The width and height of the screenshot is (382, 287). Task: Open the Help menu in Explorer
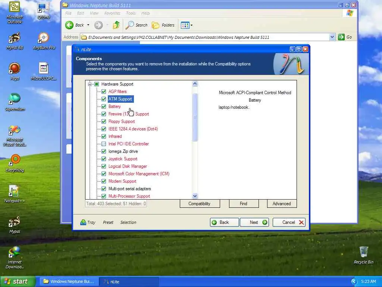click(x=145, y=13)
